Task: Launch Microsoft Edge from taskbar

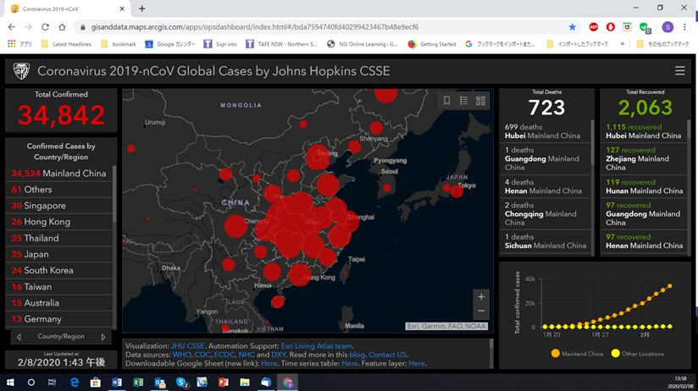Action: (x=74, y=383)
